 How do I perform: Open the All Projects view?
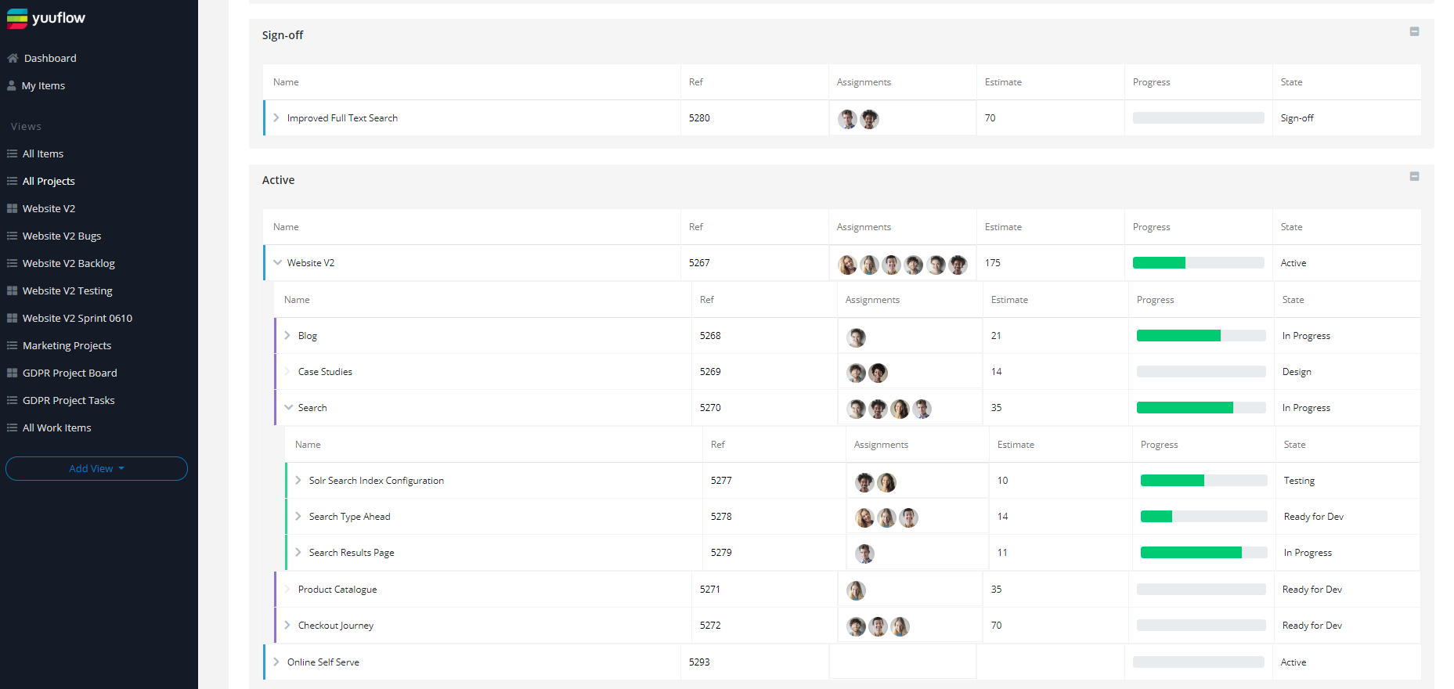[x=49, y=181]
